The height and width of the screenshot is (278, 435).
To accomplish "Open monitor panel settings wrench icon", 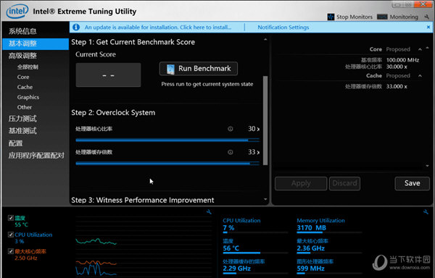I will tap(426, 212).
